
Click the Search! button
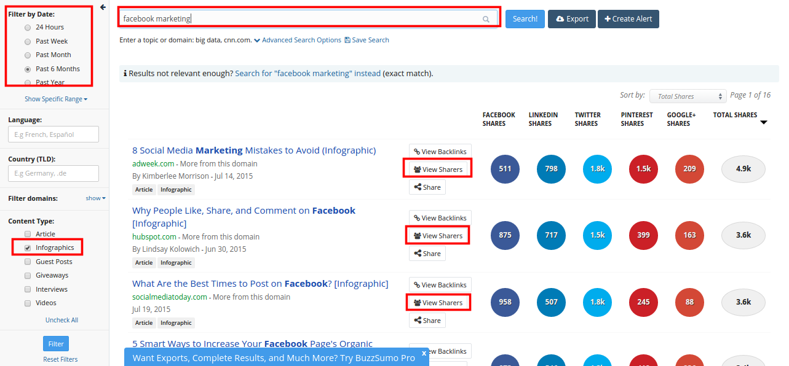(525, 19)
